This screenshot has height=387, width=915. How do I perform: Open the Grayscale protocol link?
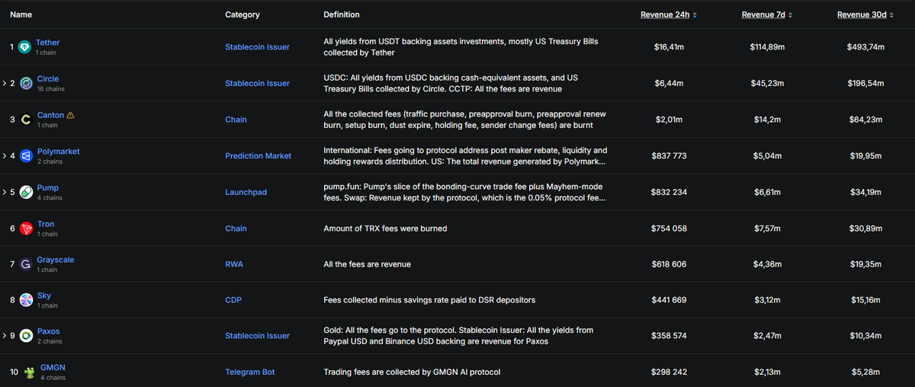56,260
